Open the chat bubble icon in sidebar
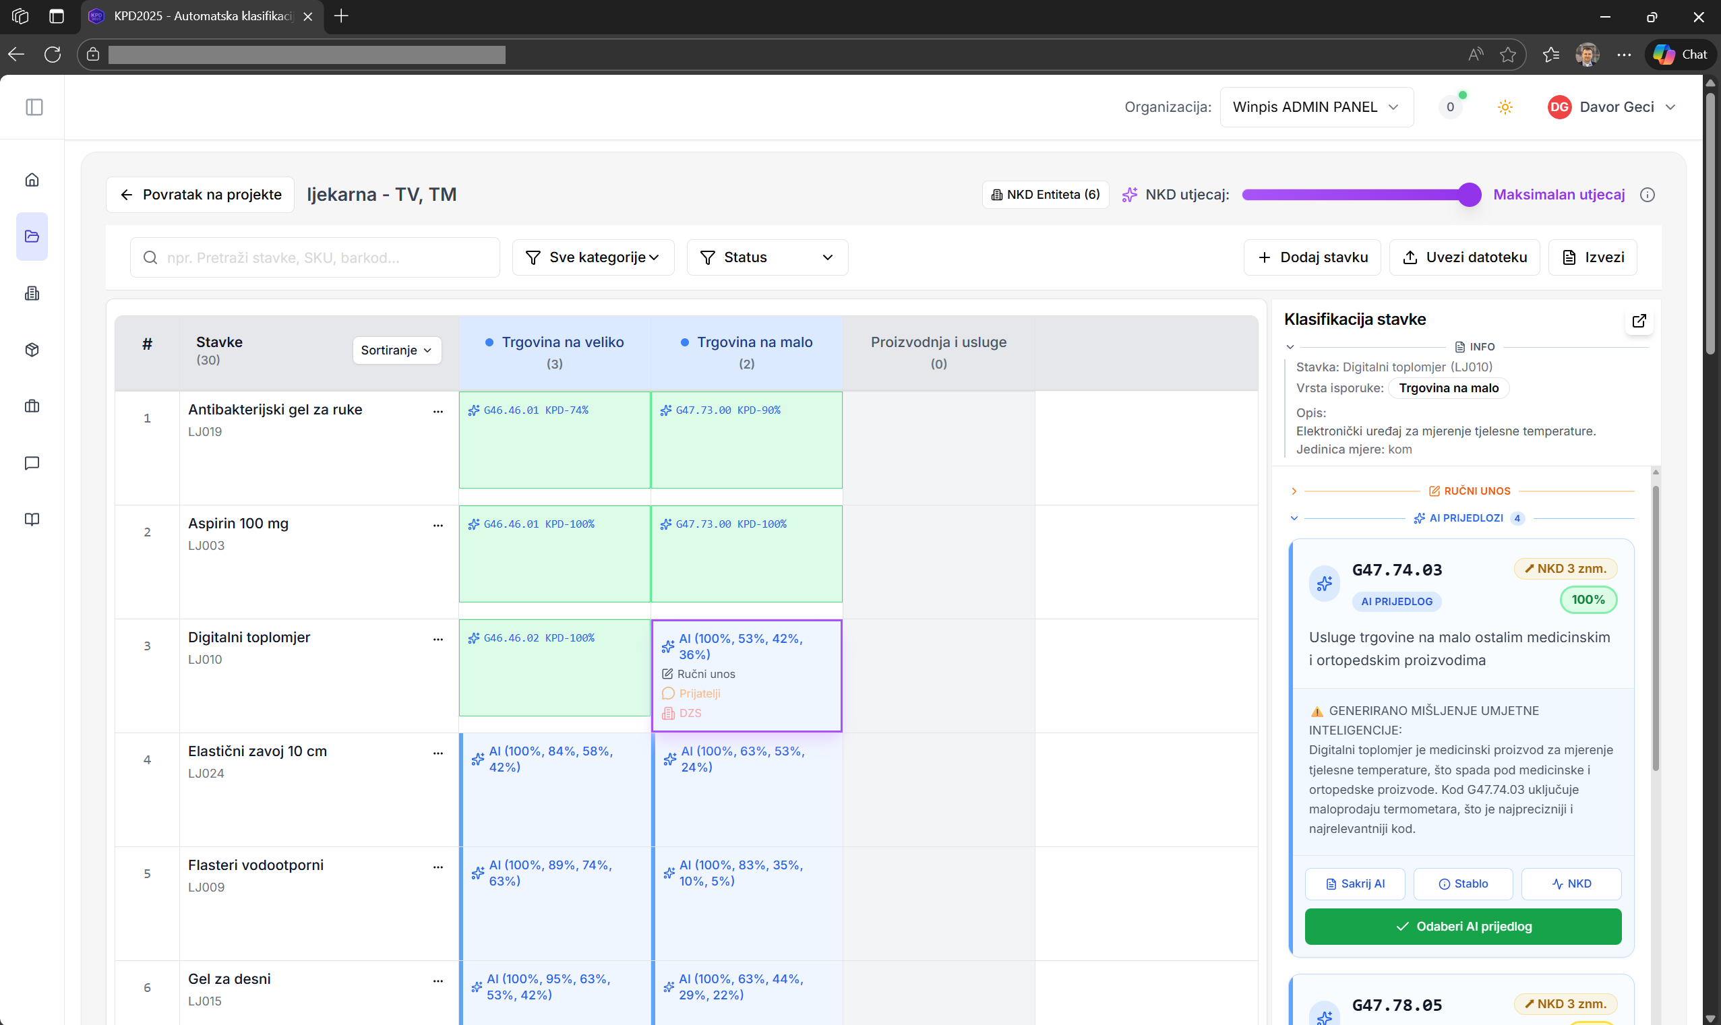 click(32, 463)
